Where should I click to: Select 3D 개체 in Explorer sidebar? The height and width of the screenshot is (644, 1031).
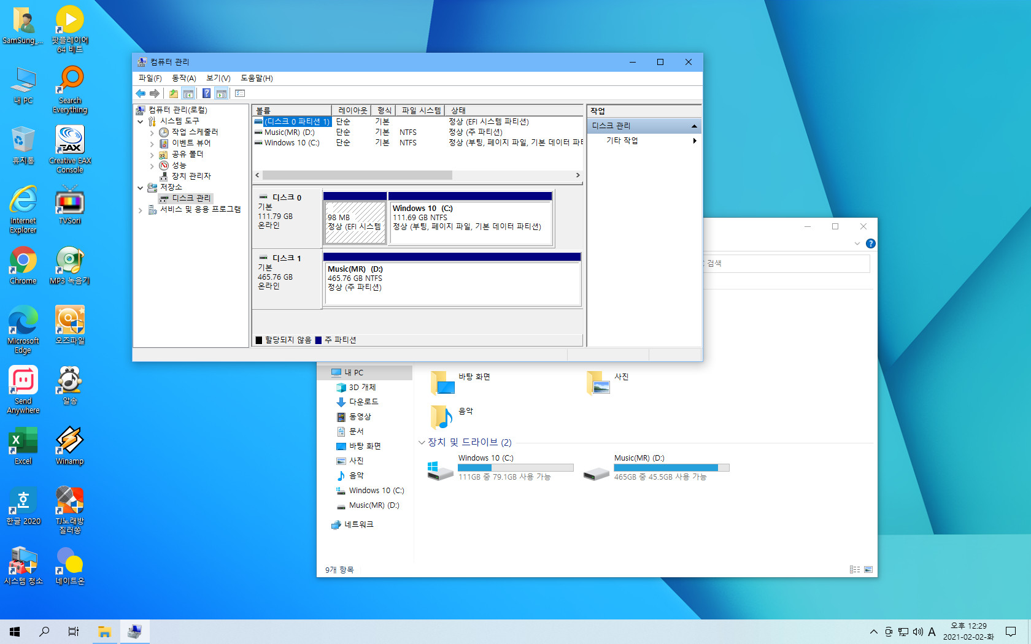tap(356, 388)
